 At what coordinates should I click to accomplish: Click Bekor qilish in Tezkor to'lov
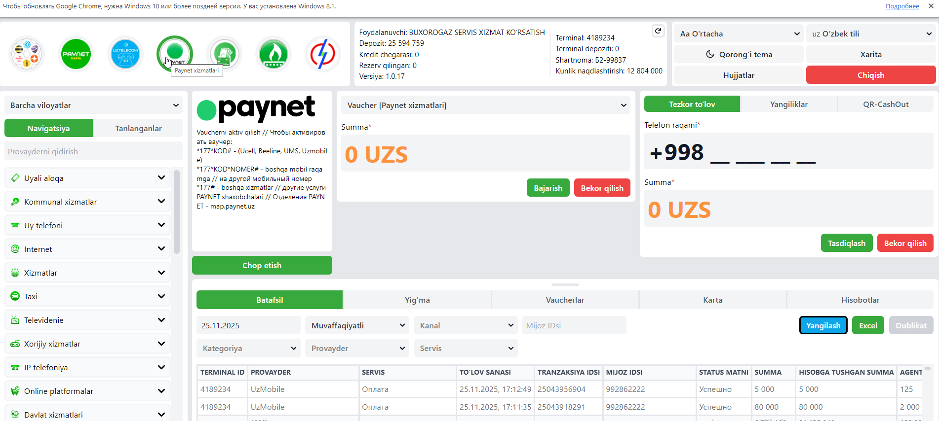tap(905, 243)
